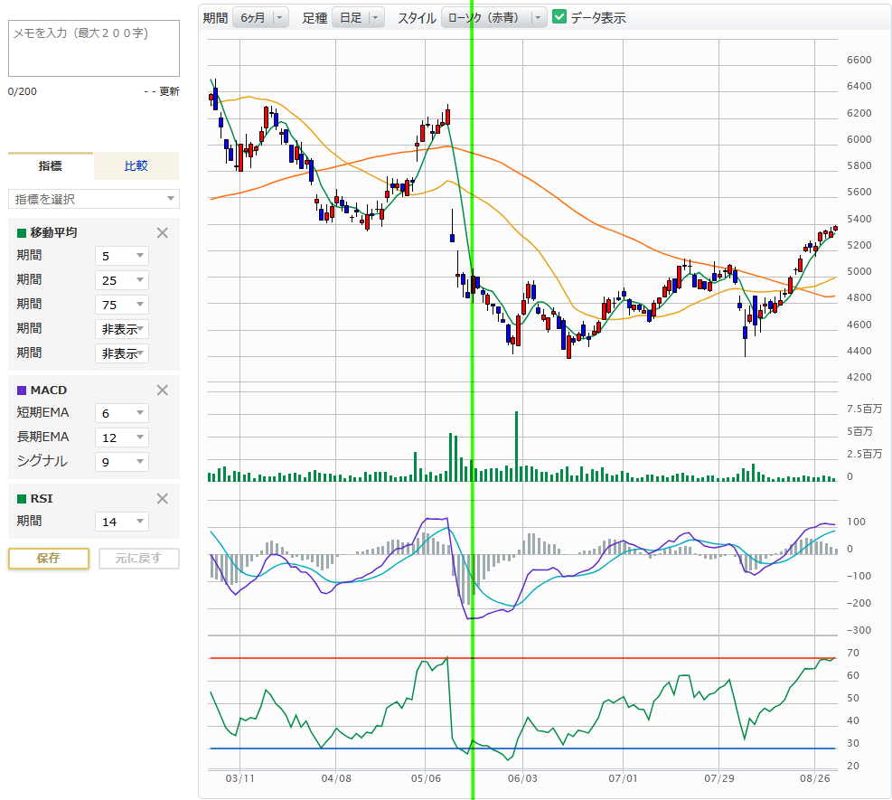Remove the RSI indicator with X icon
The image size is (892, 800).
[x=163, y=498]
